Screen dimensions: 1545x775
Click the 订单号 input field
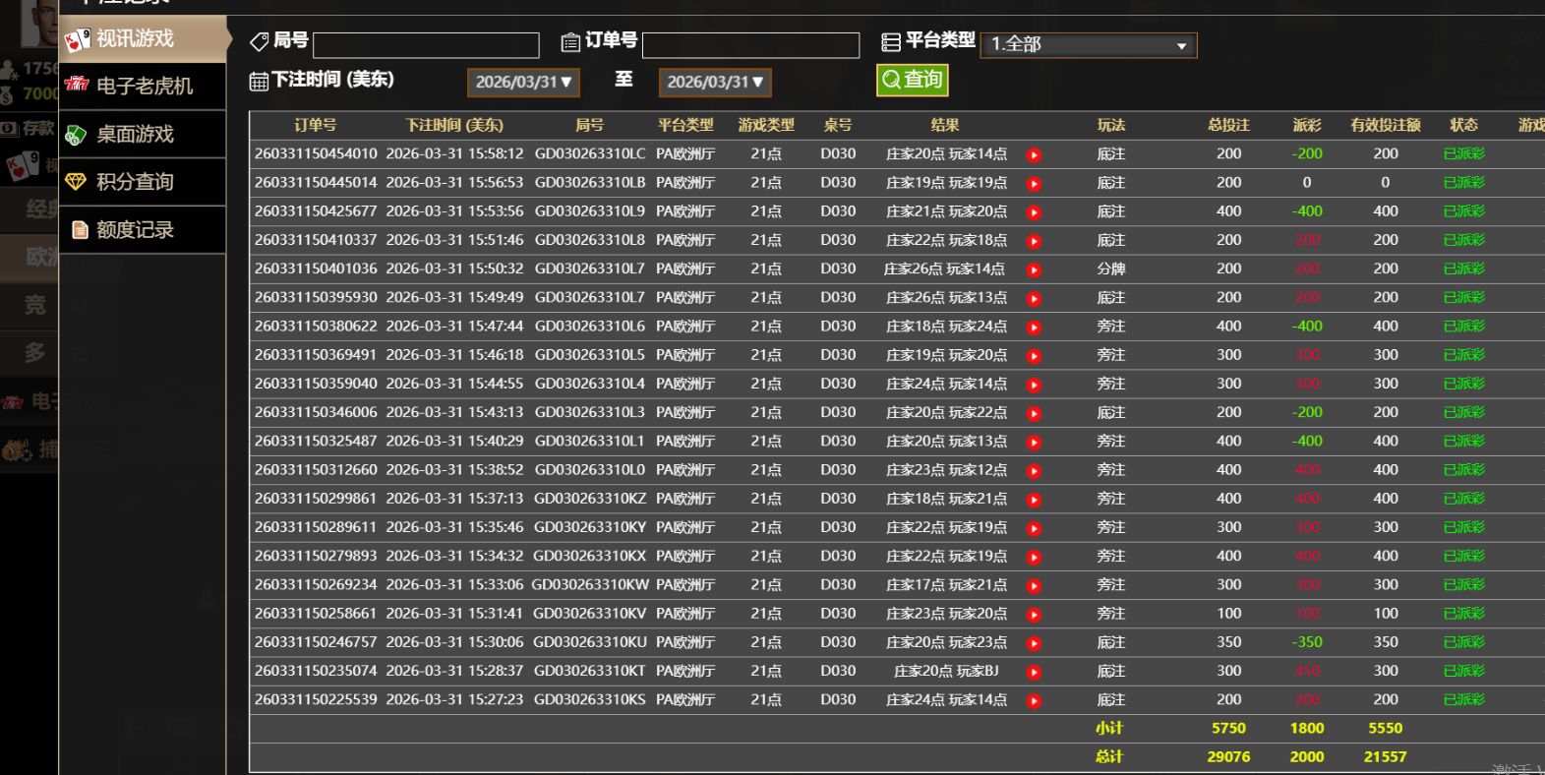[x=750, y=45]
